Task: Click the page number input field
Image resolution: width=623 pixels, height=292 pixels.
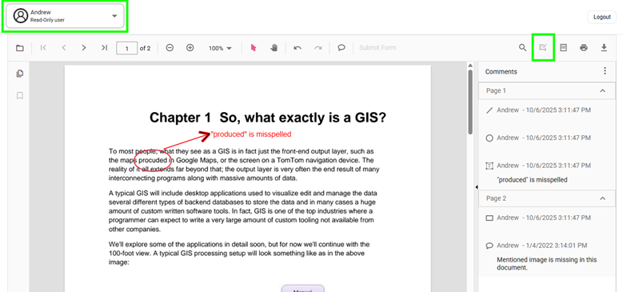Action: click(126, 48)
